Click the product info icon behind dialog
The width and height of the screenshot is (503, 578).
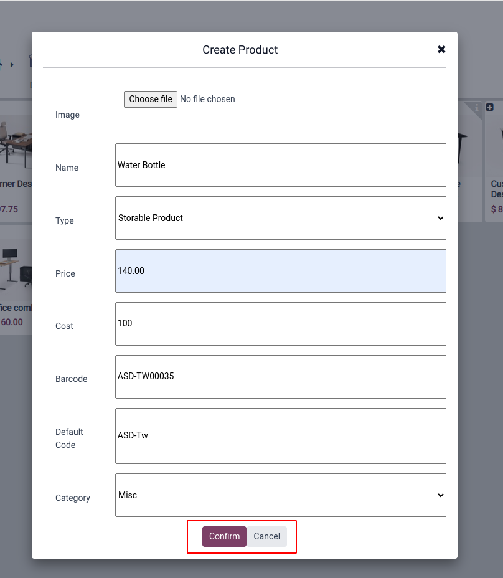tap(477, 108)
